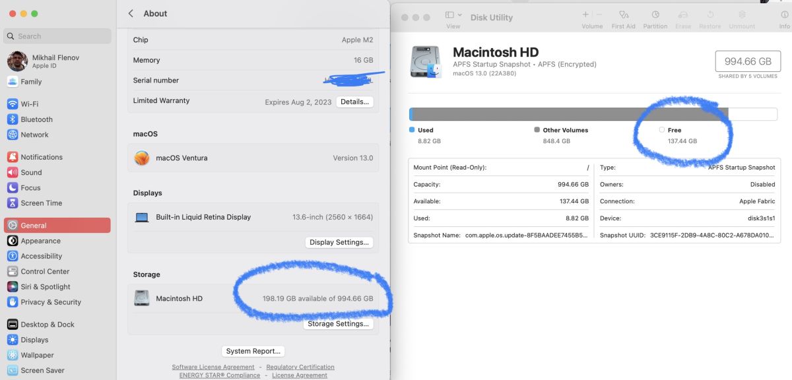Click the "Disabled" owners value
This screenshot has width=792, height=380.
[762, 185]
